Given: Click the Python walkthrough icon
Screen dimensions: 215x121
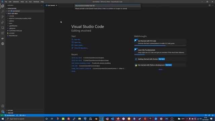Looking at the screenshot, I should click(x=136, y=65).
